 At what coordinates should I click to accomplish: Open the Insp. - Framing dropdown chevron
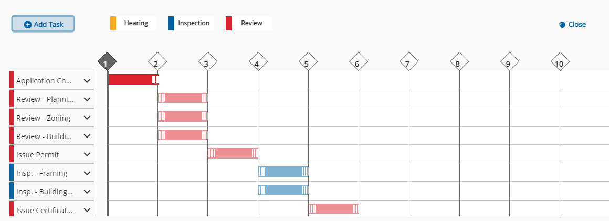coord(87,173)
